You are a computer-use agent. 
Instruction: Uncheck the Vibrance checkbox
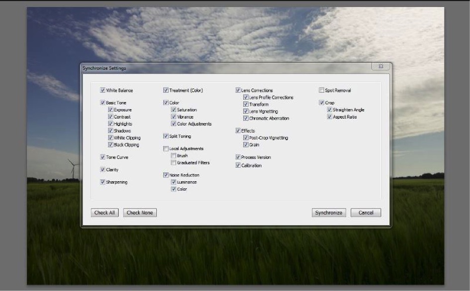pos(174,117)
